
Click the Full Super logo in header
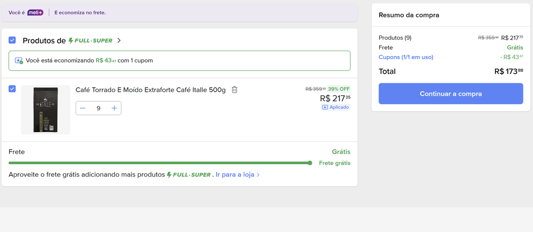(x=91, y=41)
